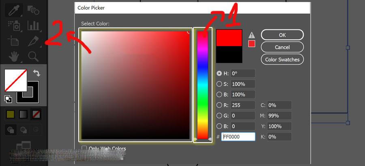The image size is (365, 166).
Task: Click the C field showing 0%
Action: click(x=279, y=105)
